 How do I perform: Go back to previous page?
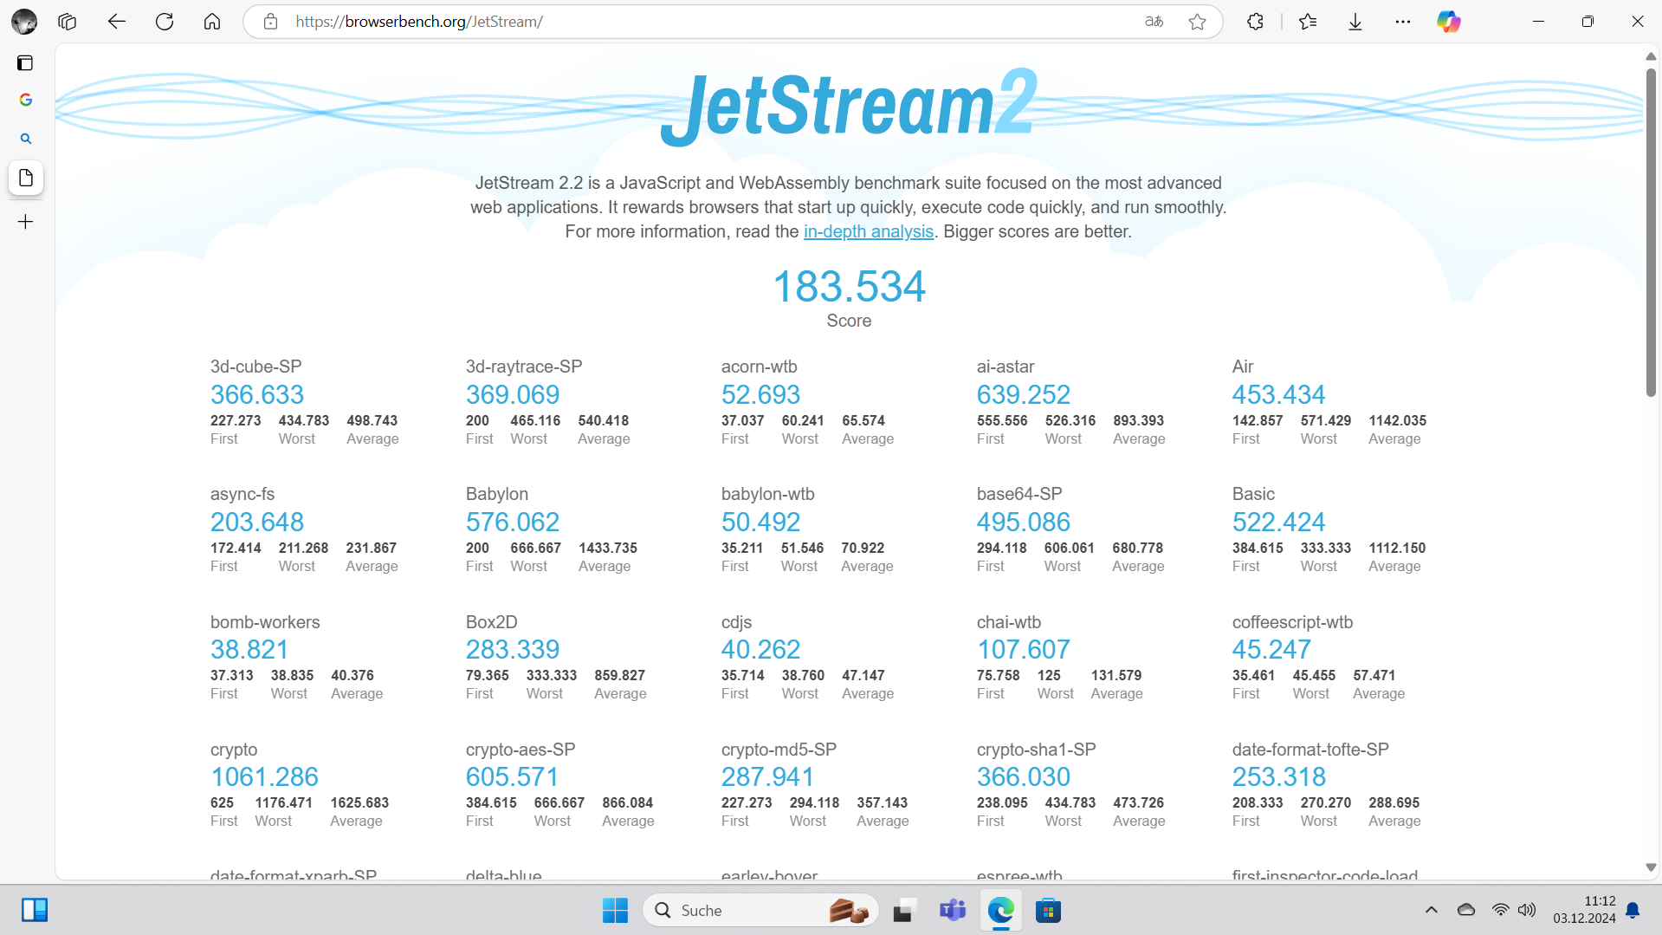tap(116, 22)
